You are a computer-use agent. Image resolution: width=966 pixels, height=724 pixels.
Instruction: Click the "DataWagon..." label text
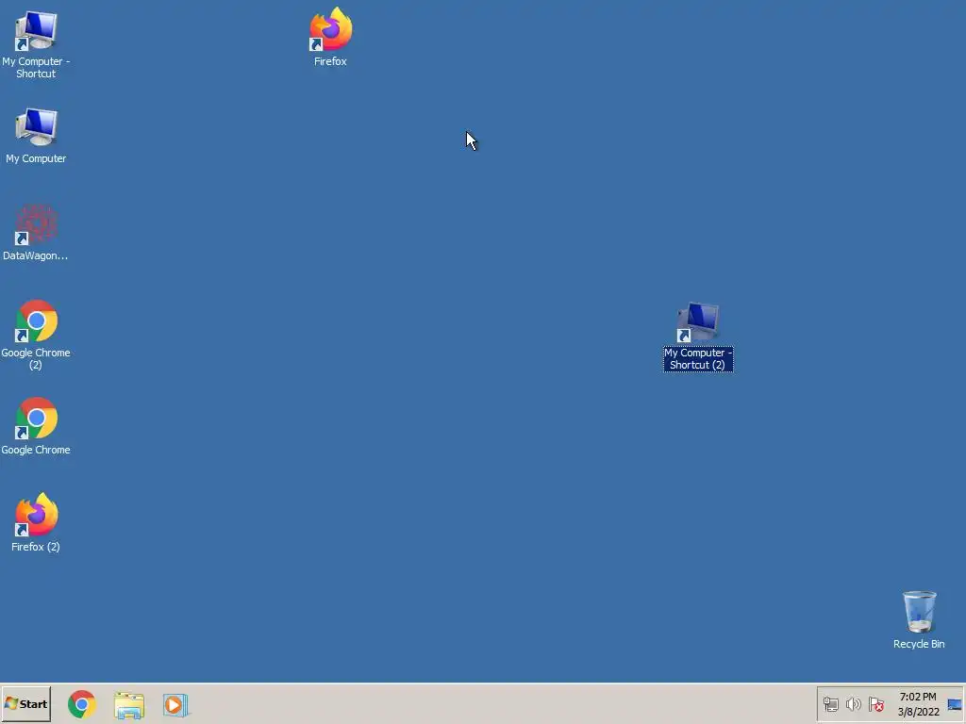coord(35,255)
